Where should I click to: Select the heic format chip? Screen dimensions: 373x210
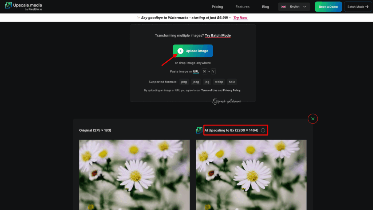[232, 82]
